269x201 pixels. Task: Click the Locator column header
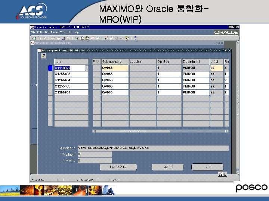click(x=143, y=62)
